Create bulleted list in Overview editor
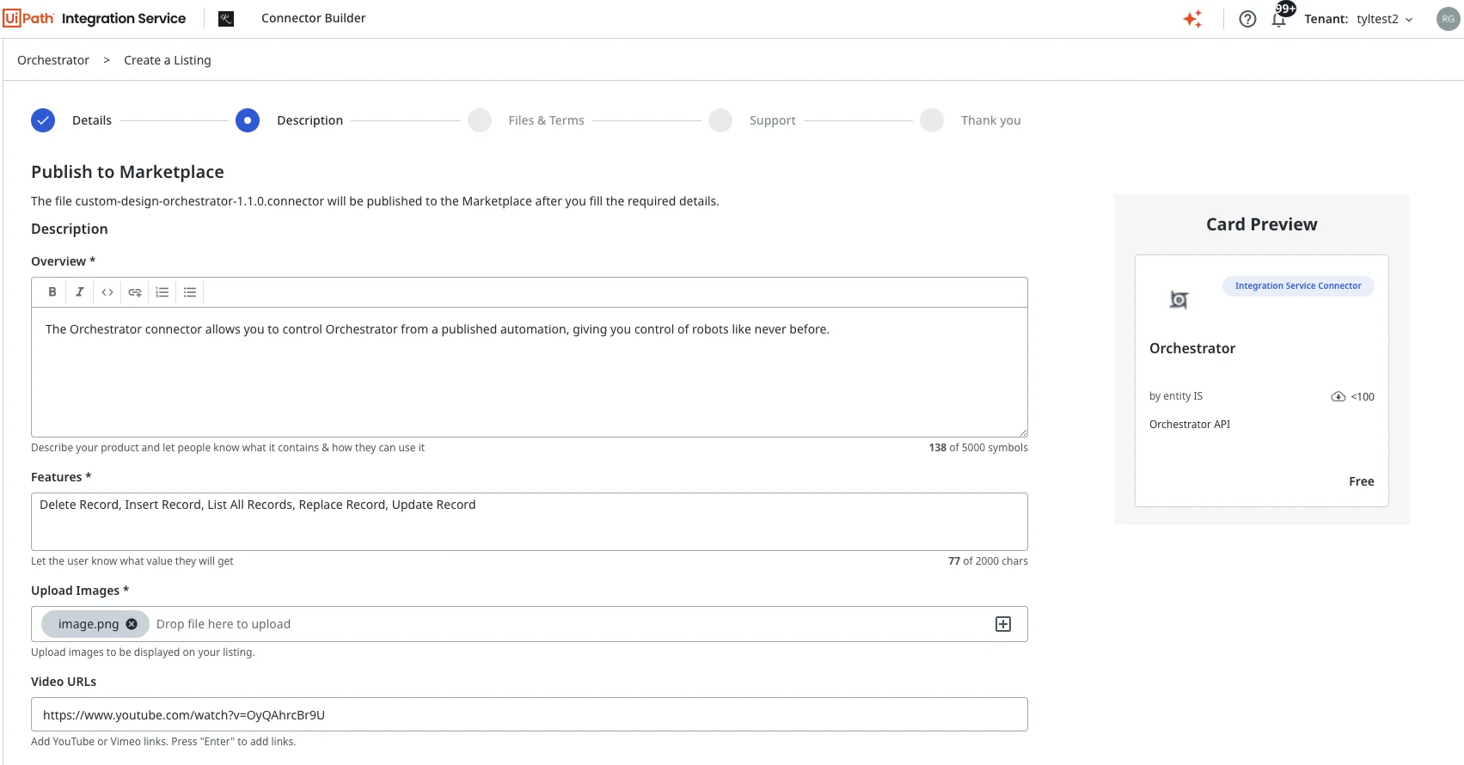Viewport: 1464px width, 765px height. coord(190,292)
